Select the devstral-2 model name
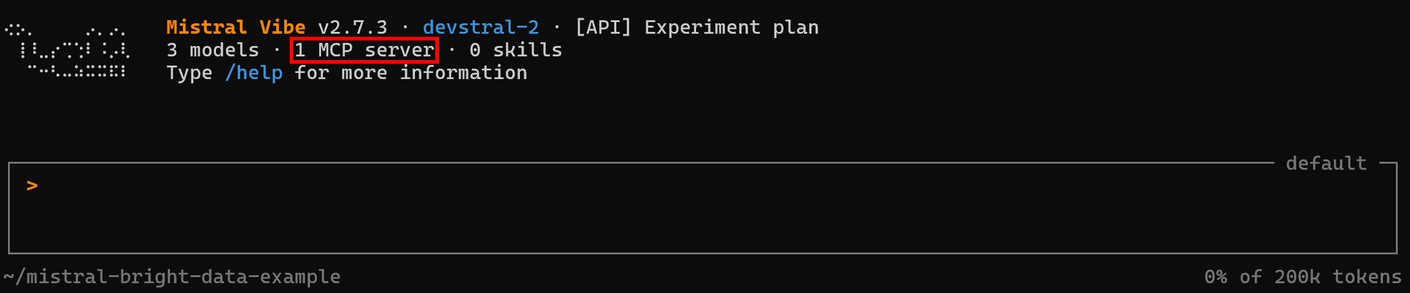The height and width of the screenshot is (293, 1410). click(x=481, y=28)
